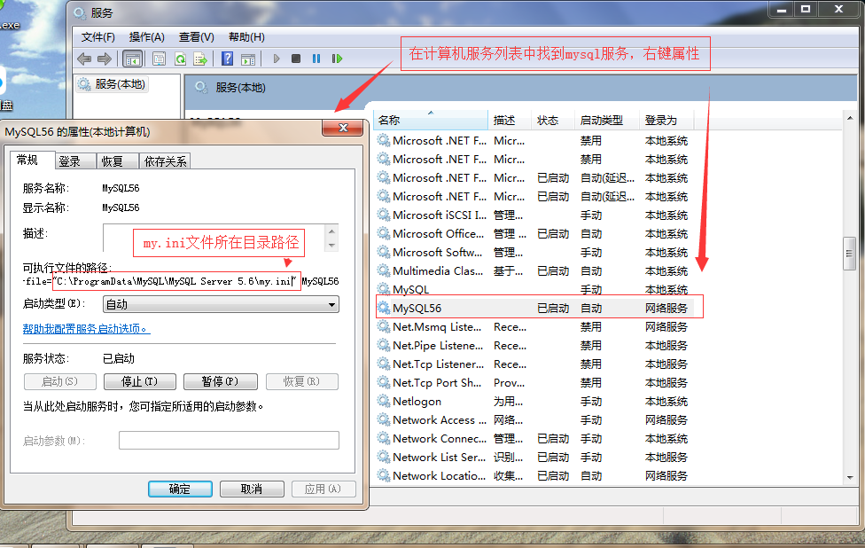
Task: Close the MySQL56 properties dialog
Action: 343,128
